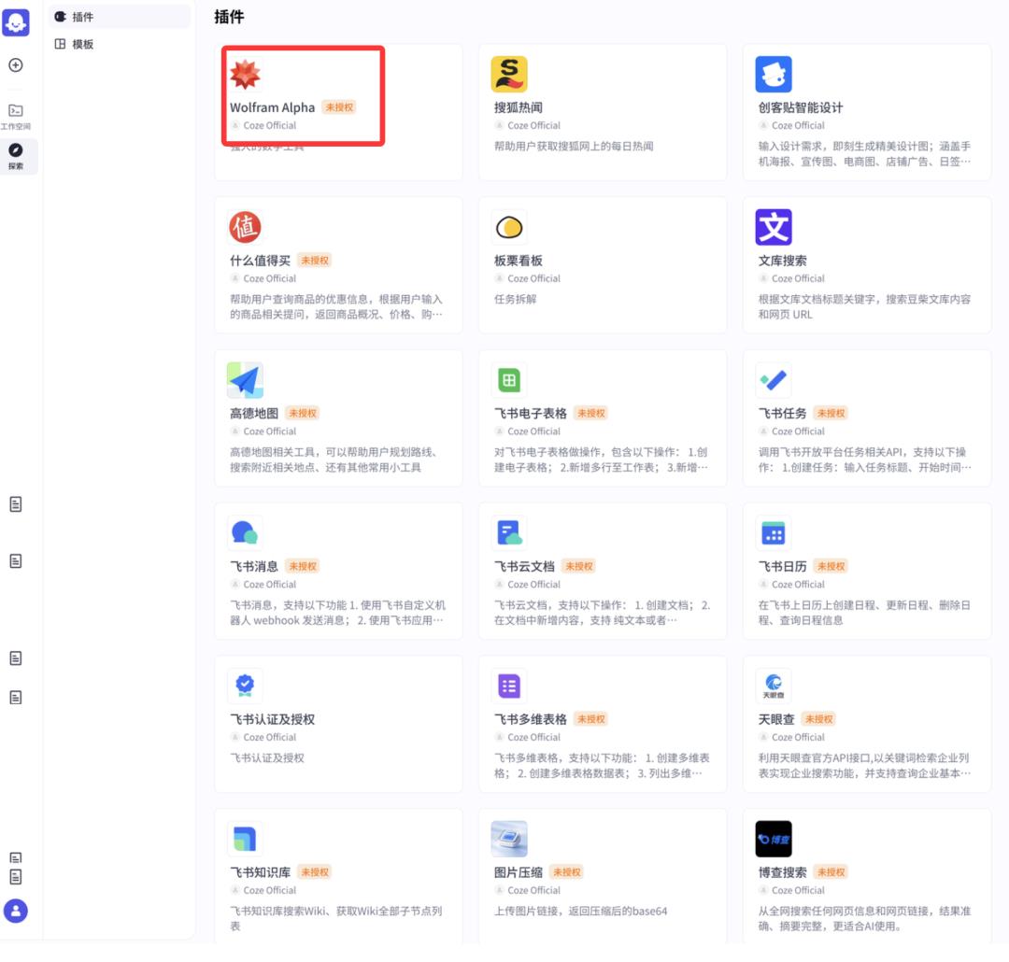The width and height of the screenshot is (1009, 962).
Task: Open the 板栗看板 plugin title
Action: 518,261
